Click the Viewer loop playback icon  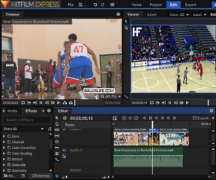click(152, 103)
